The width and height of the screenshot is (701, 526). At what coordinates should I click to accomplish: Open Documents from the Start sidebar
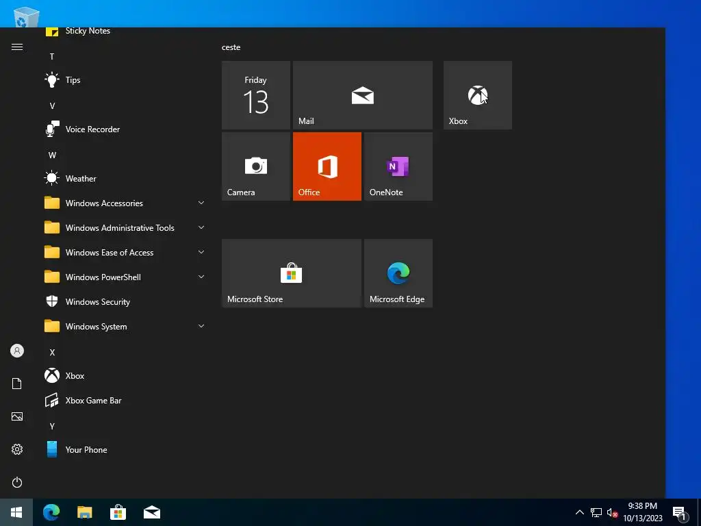coord(17,384)
